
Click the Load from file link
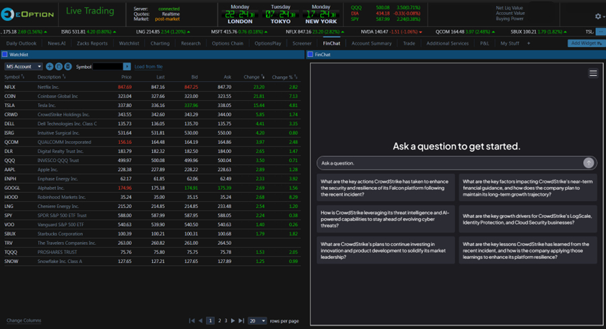pyautogui.click(x=148, y=67)
